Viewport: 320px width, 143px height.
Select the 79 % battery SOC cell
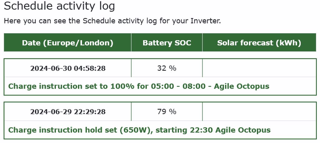[167, 111]
